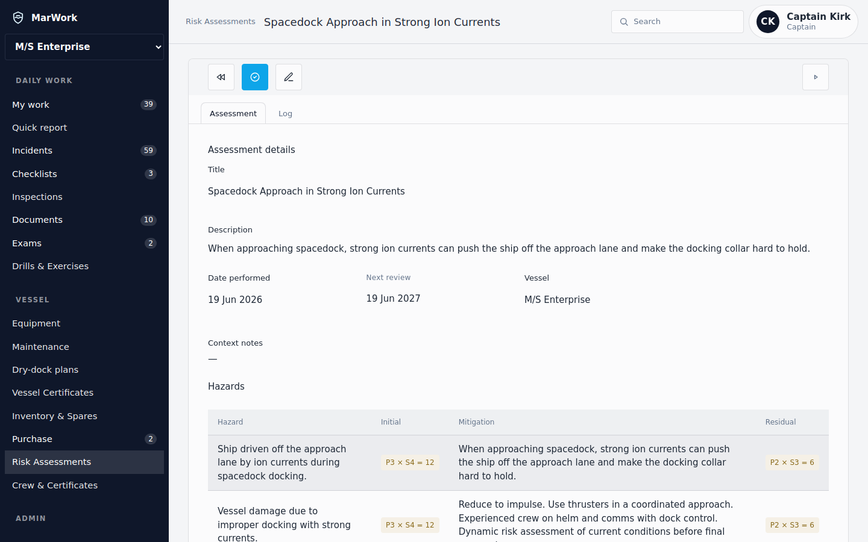The height and width of the screenshot is (542, 868).
Task: Click the search magnifier icon
Action: [624, 22]
